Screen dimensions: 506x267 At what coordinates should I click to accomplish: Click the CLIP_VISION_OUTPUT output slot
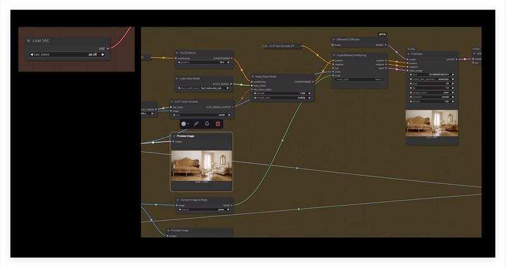(232, 107)
